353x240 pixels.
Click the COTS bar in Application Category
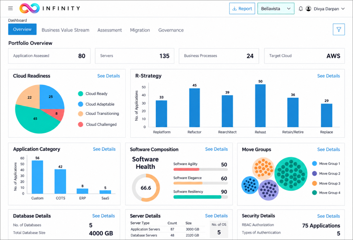(60, 181)
